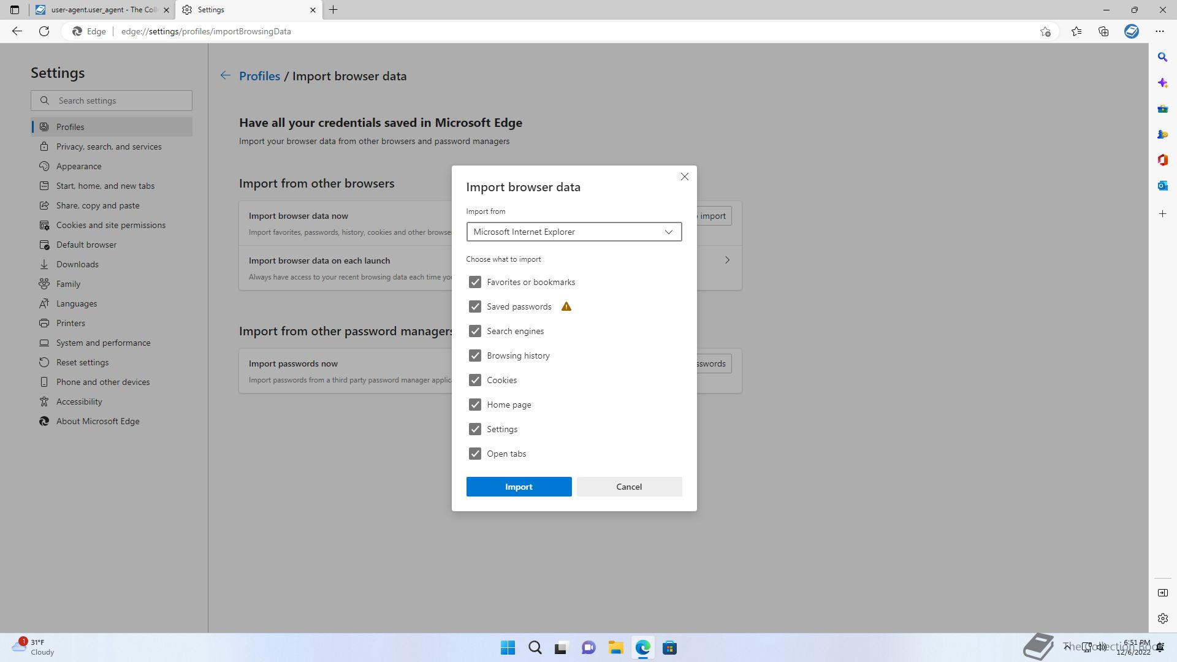Image resolution: width=1177 pixels, height=662 pixels.
Task: Refresh the current page
Action: click(x=44, y=31)
